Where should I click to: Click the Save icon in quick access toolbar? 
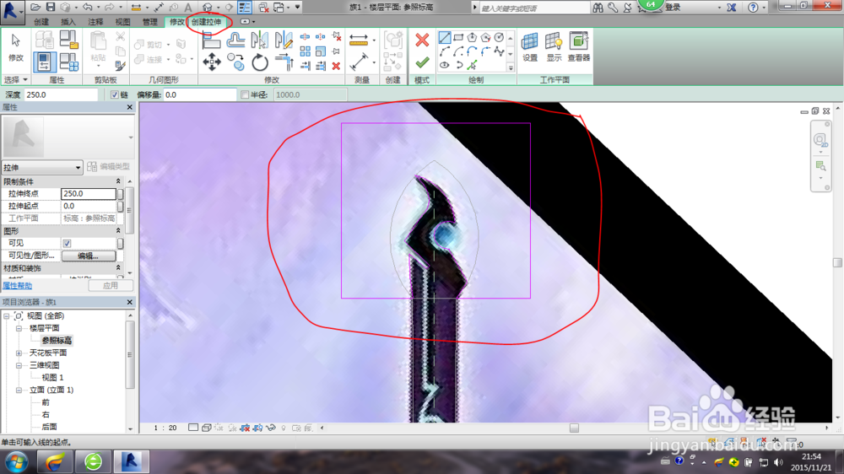(x=50, y=7)
